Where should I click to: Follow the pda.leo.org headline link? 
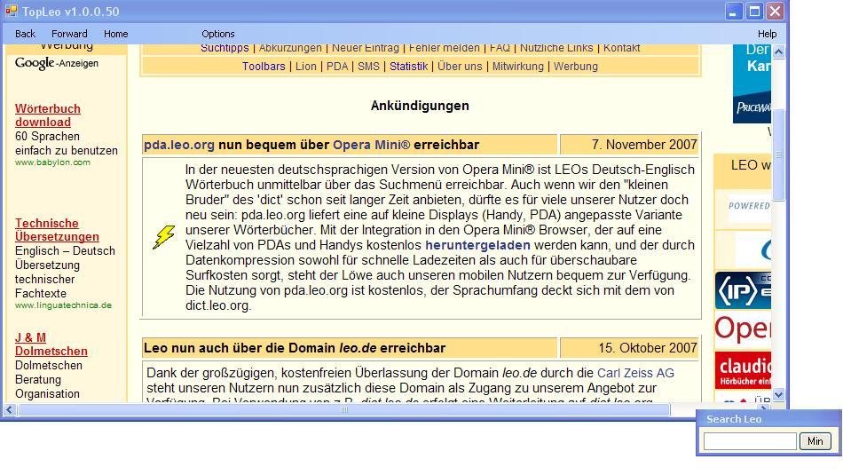click(179, 145)
